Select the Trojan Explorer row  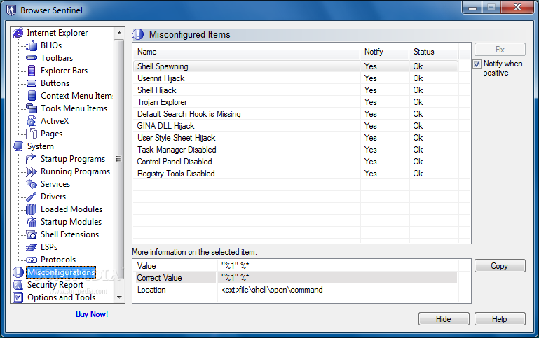[296, 102]
